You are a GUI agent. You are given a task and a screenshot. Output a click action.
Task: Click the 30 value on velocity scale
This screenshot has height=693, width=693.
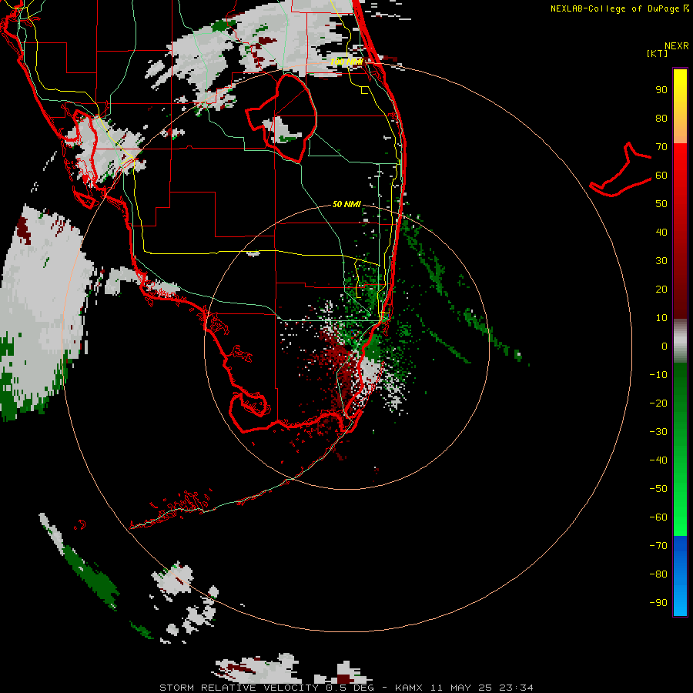pos(661,261)
